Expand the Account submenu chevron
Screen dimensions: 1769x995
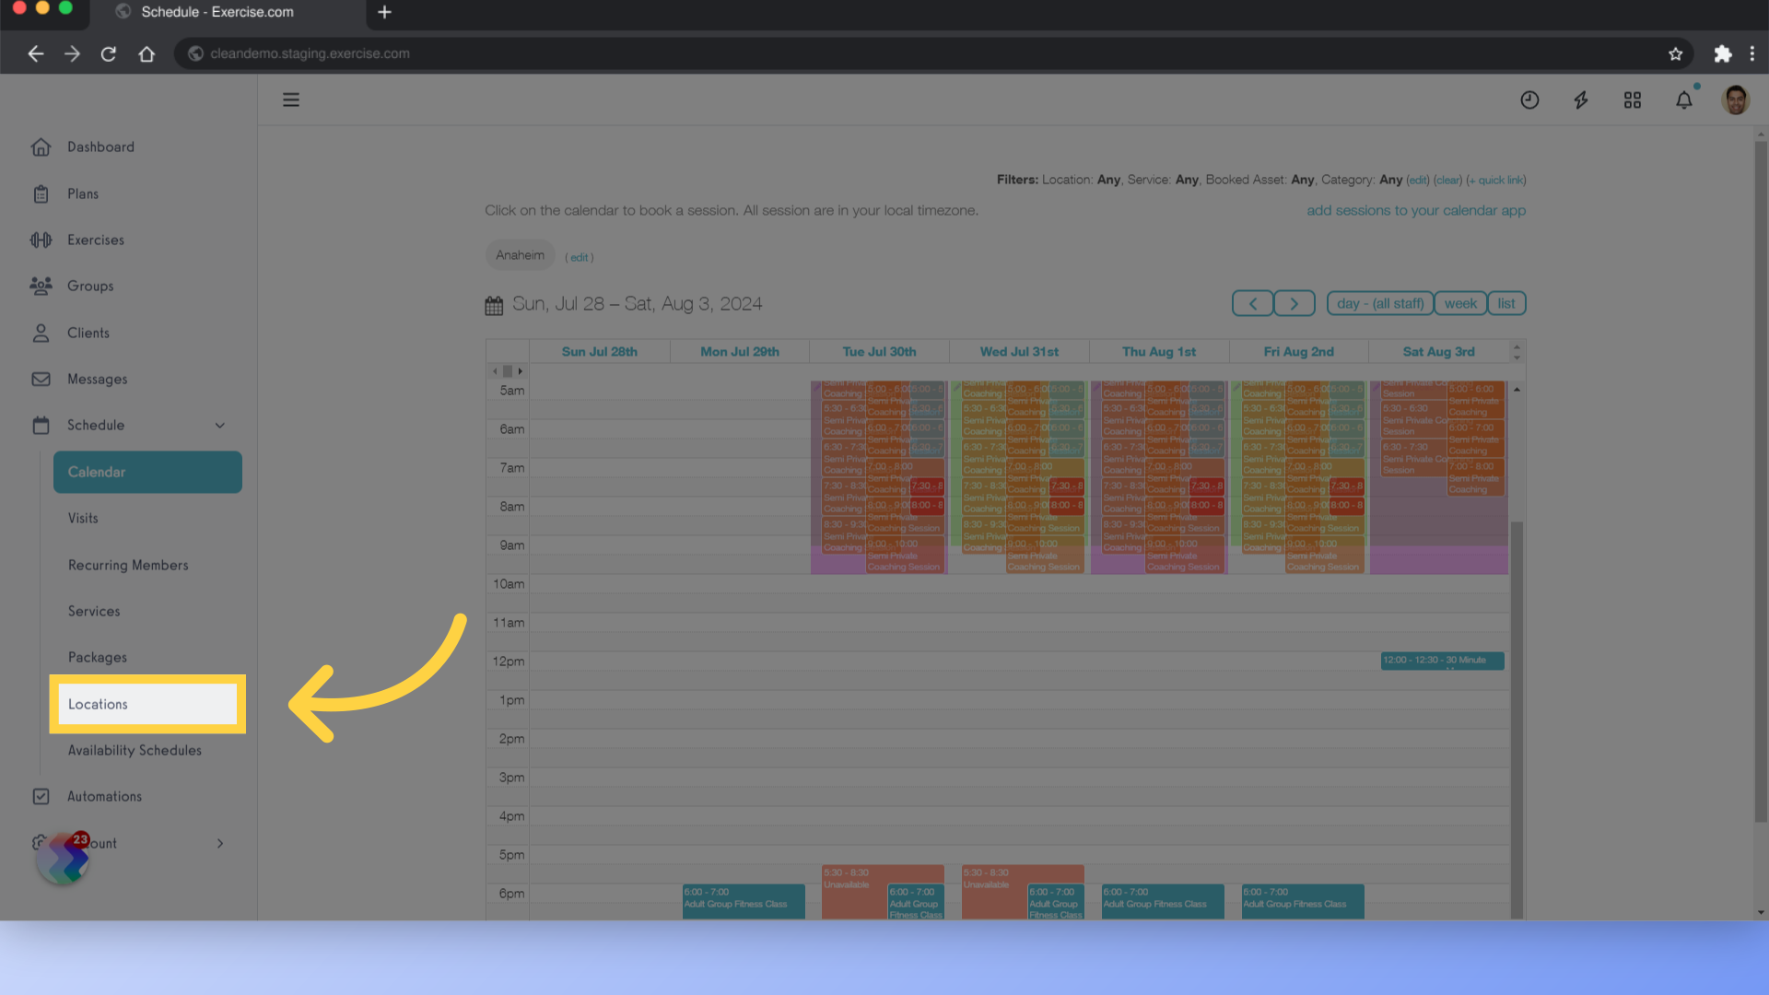tap(220, 844)
